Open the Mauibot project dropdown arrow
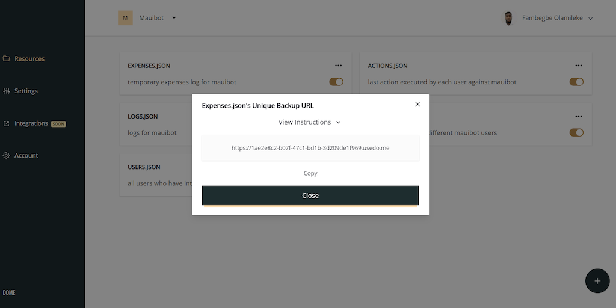The image size is (616, 308). [x=174, y=18]
